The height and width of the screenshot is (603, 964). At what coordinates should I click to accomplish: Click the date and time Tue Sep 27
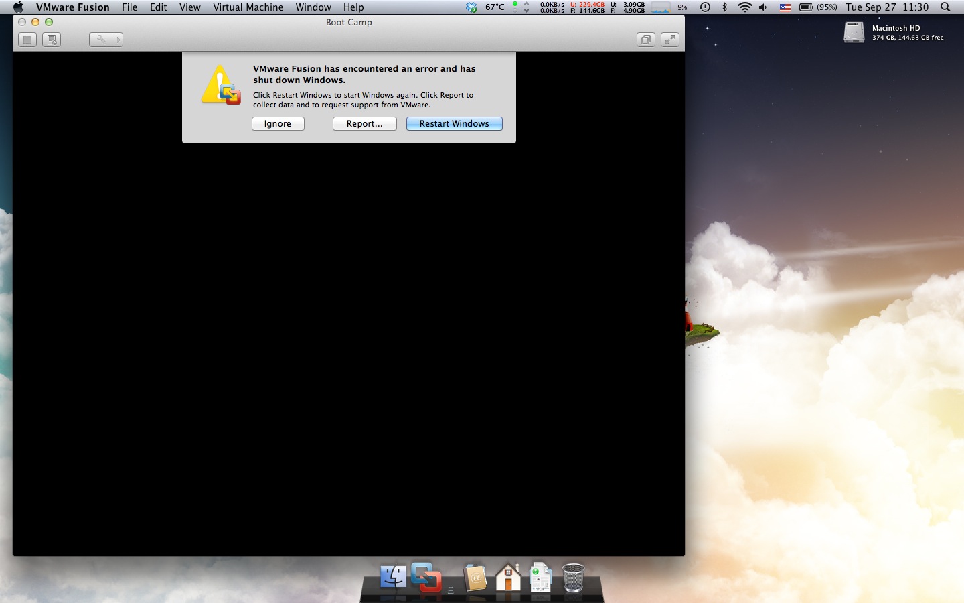click(x=887, y=7)
